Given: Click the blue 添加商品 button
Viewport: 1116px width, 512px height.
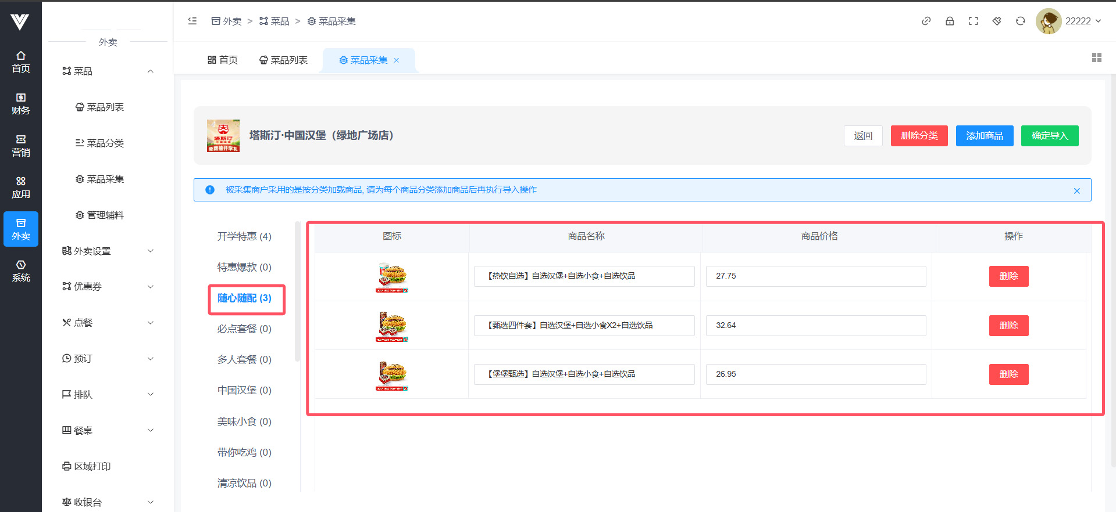Looking at the screenshot, I should click(x=984, y=136).
